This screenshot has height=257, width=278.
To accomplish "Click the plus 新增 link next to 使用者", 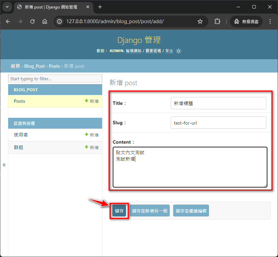I will 92,135.
